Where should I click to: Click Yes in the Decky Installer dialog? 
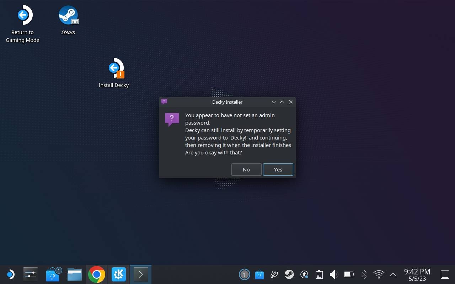point(278,169)
